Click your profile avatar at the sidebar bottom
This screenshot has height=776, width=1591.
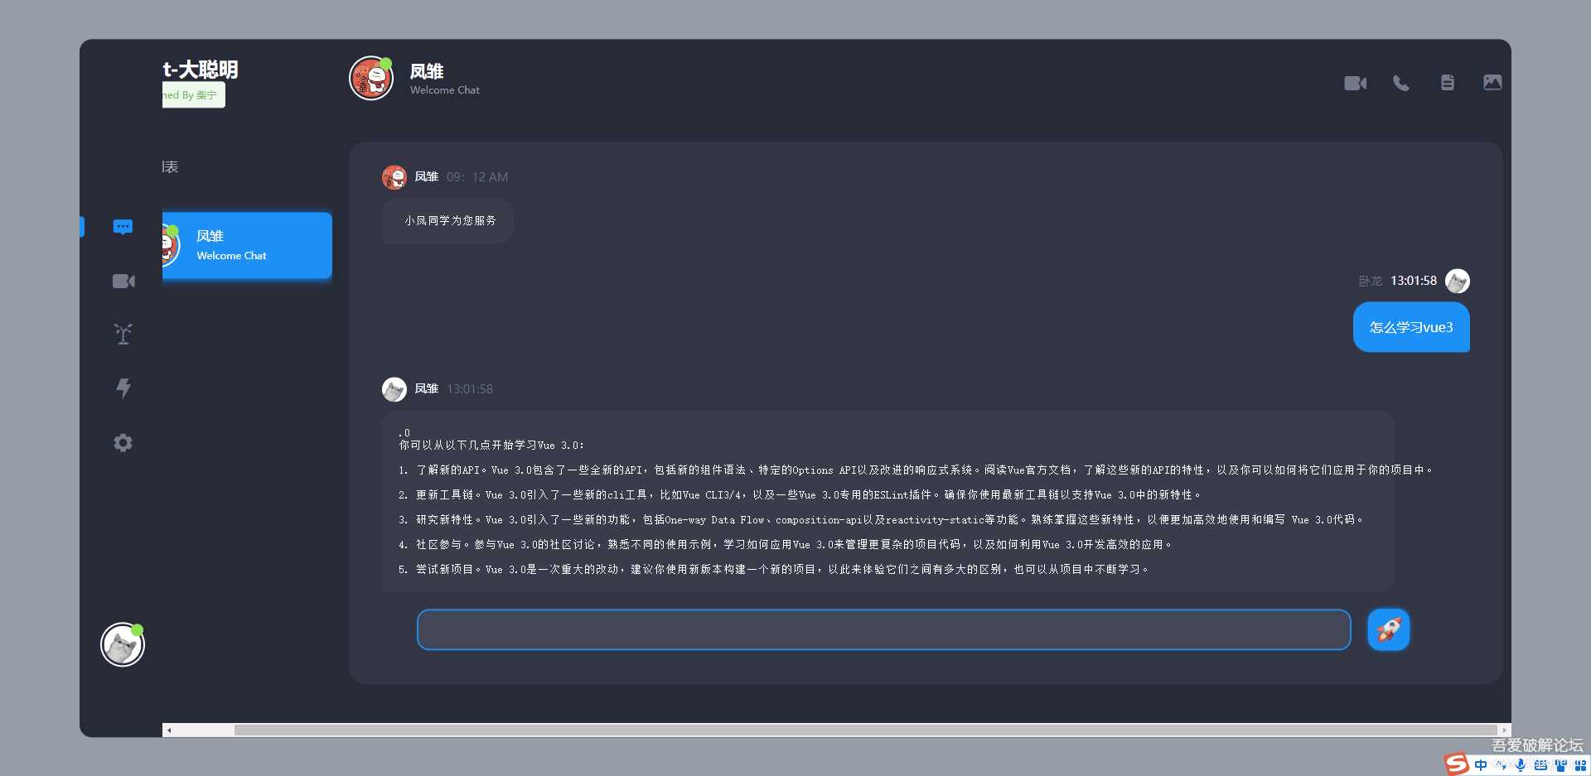point(122,644)
